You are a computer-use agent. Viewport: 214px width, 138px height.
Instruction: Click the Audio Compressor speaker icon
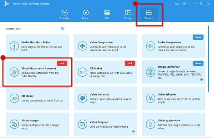pos(151,46)
